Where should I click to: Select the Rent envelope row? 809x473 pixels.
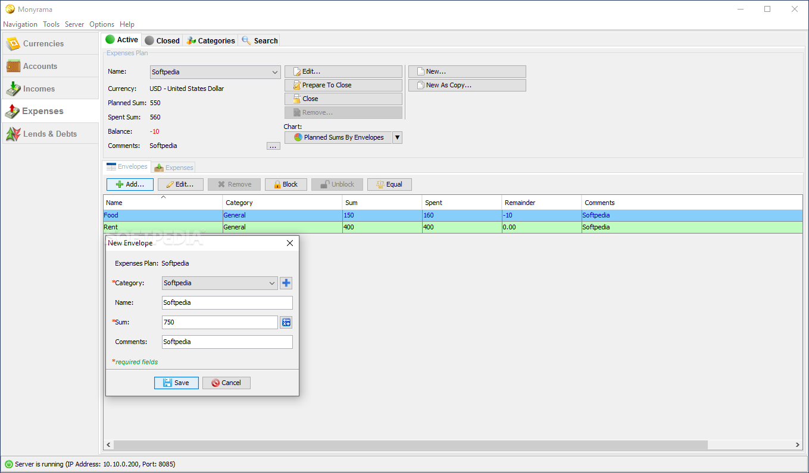coord(453,227)
